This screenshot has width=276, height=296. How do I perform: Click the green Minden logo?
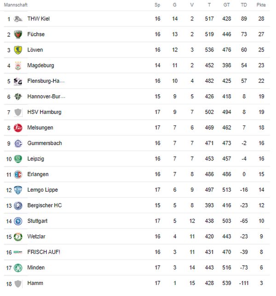(x=18, y=268)
